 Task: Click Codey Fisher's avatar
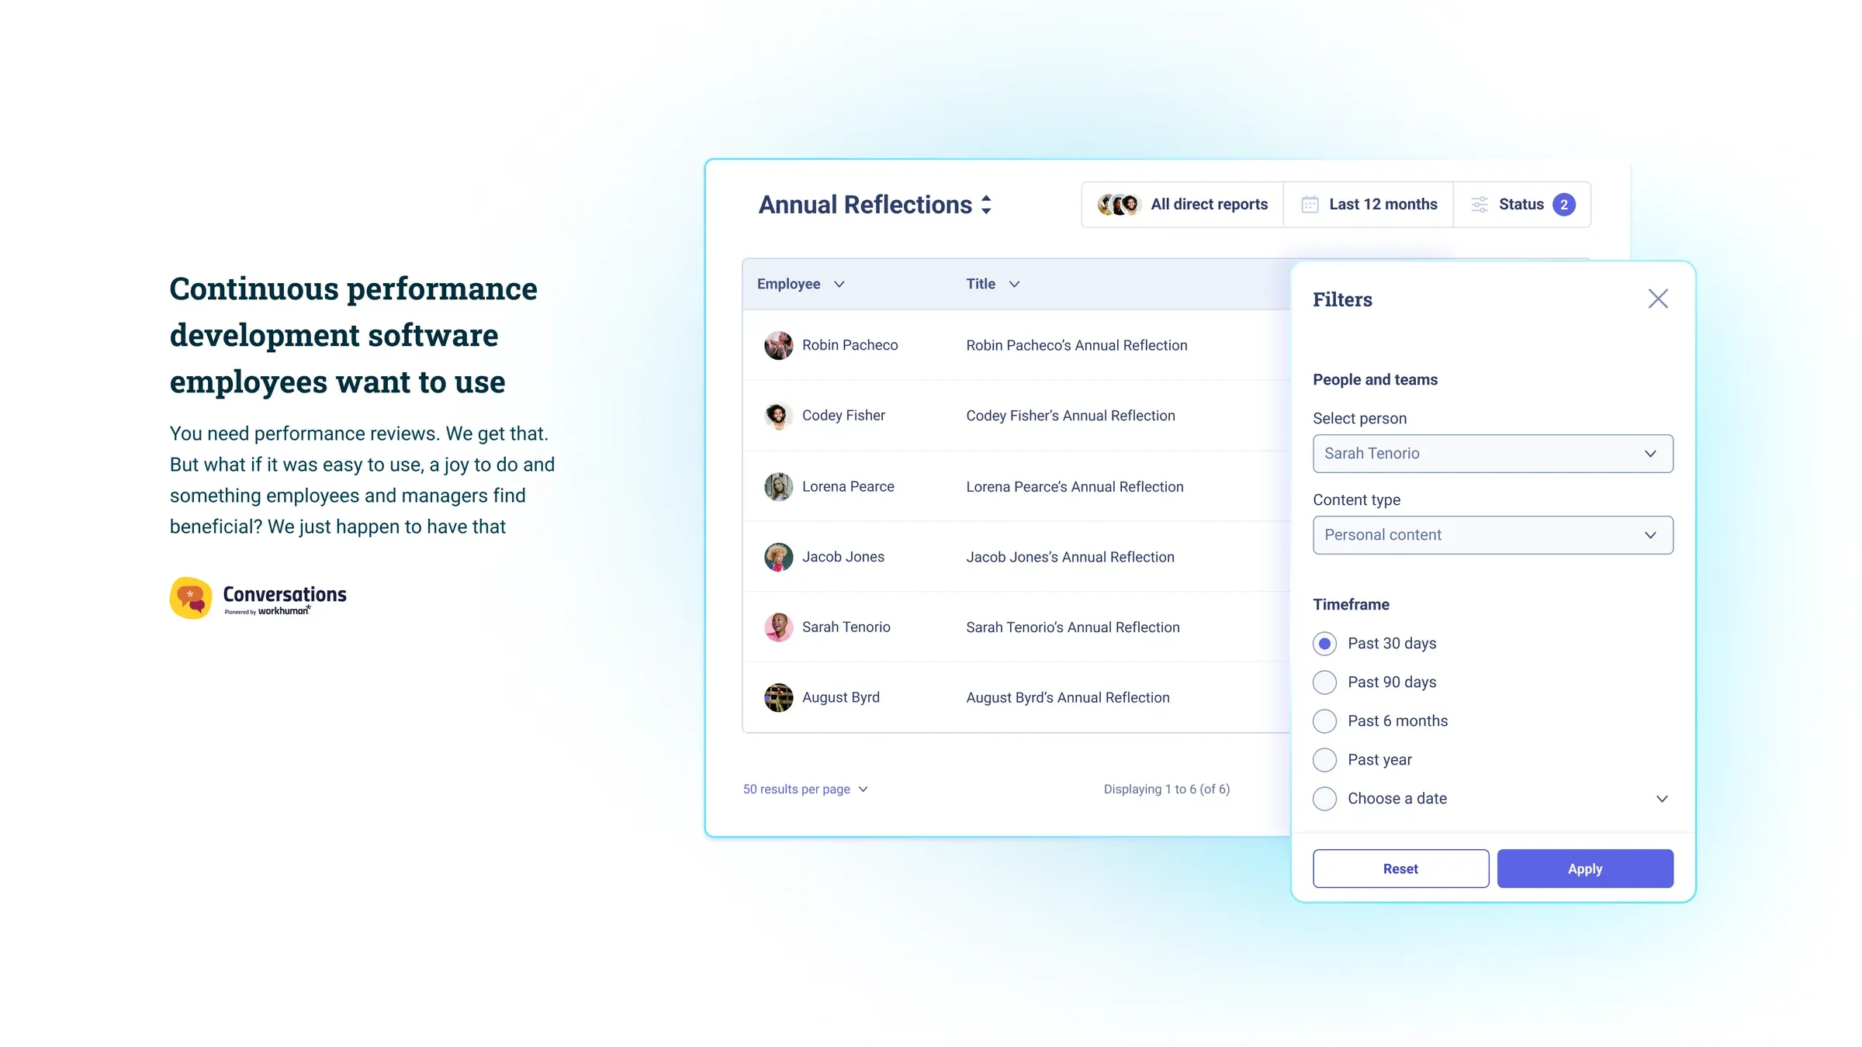pyautogui.click(x=778, y=416)
